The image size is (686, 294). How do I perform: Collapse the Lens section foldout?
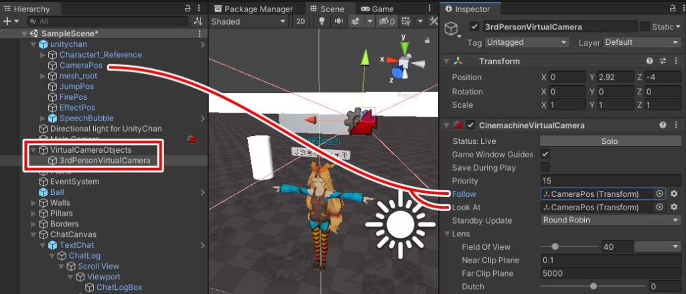[x=447, y=234]
